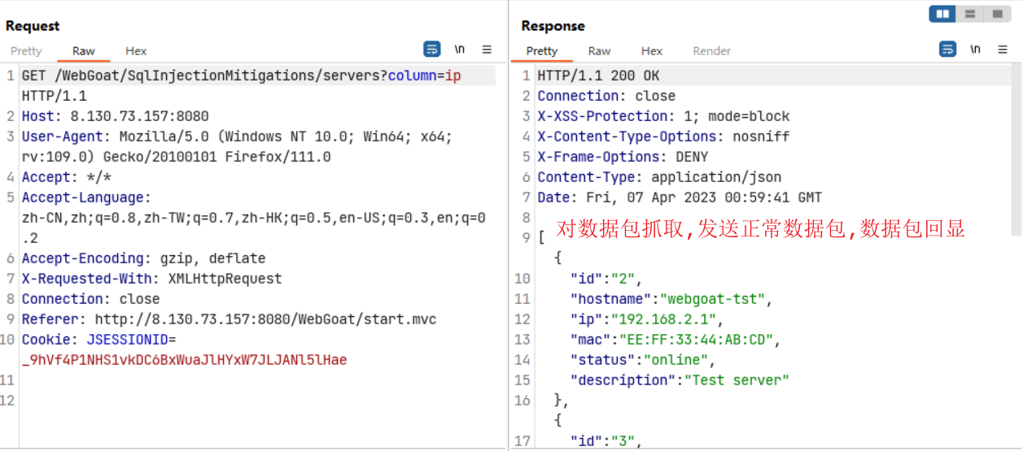Screen dimensions: 1023x451
Task: Show non-printable characters (\n) in Response panel
Action: click(x=975, y=50)
